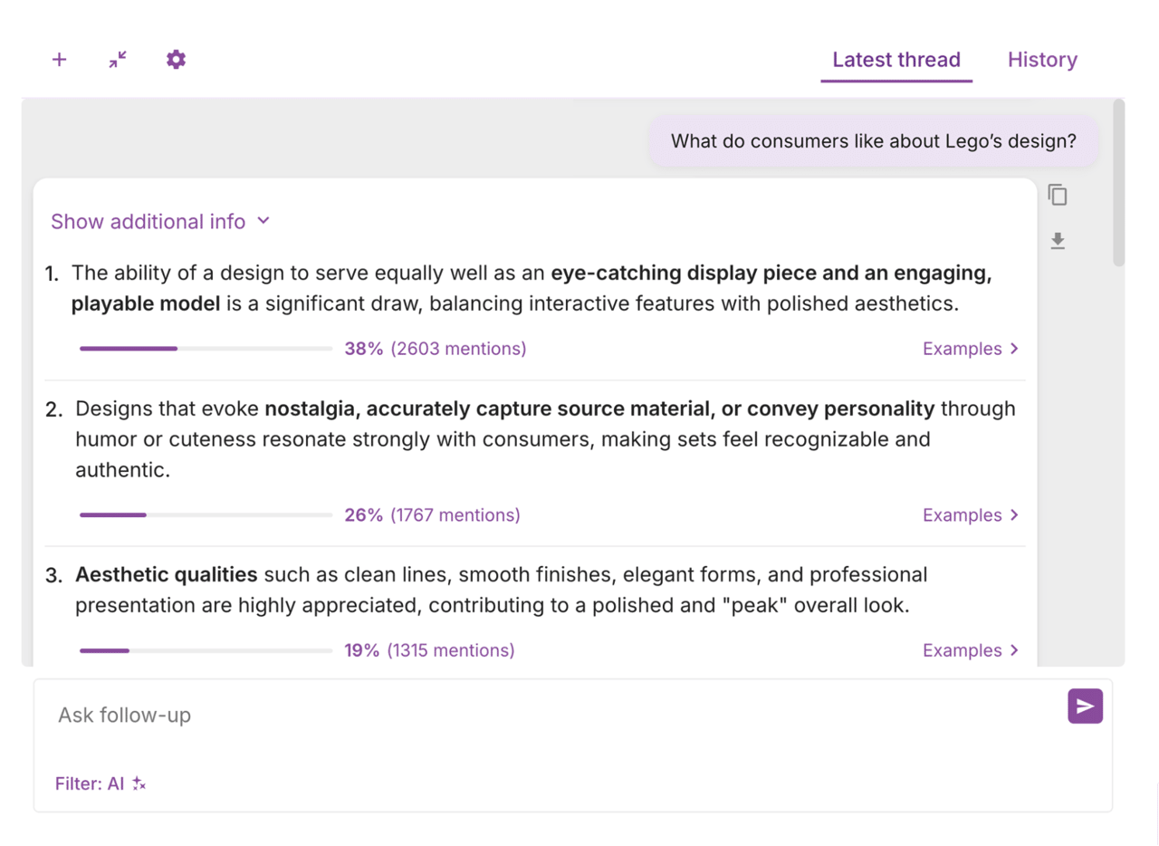Click the Filter: AI link
Viewport: 1159px width, 846px height.
[x=89, y=784]
